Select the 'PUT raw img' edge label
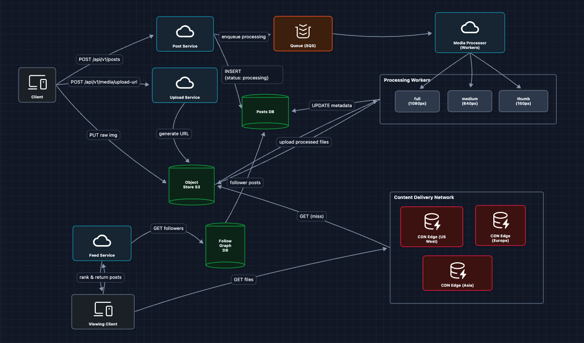 (103, 135)
